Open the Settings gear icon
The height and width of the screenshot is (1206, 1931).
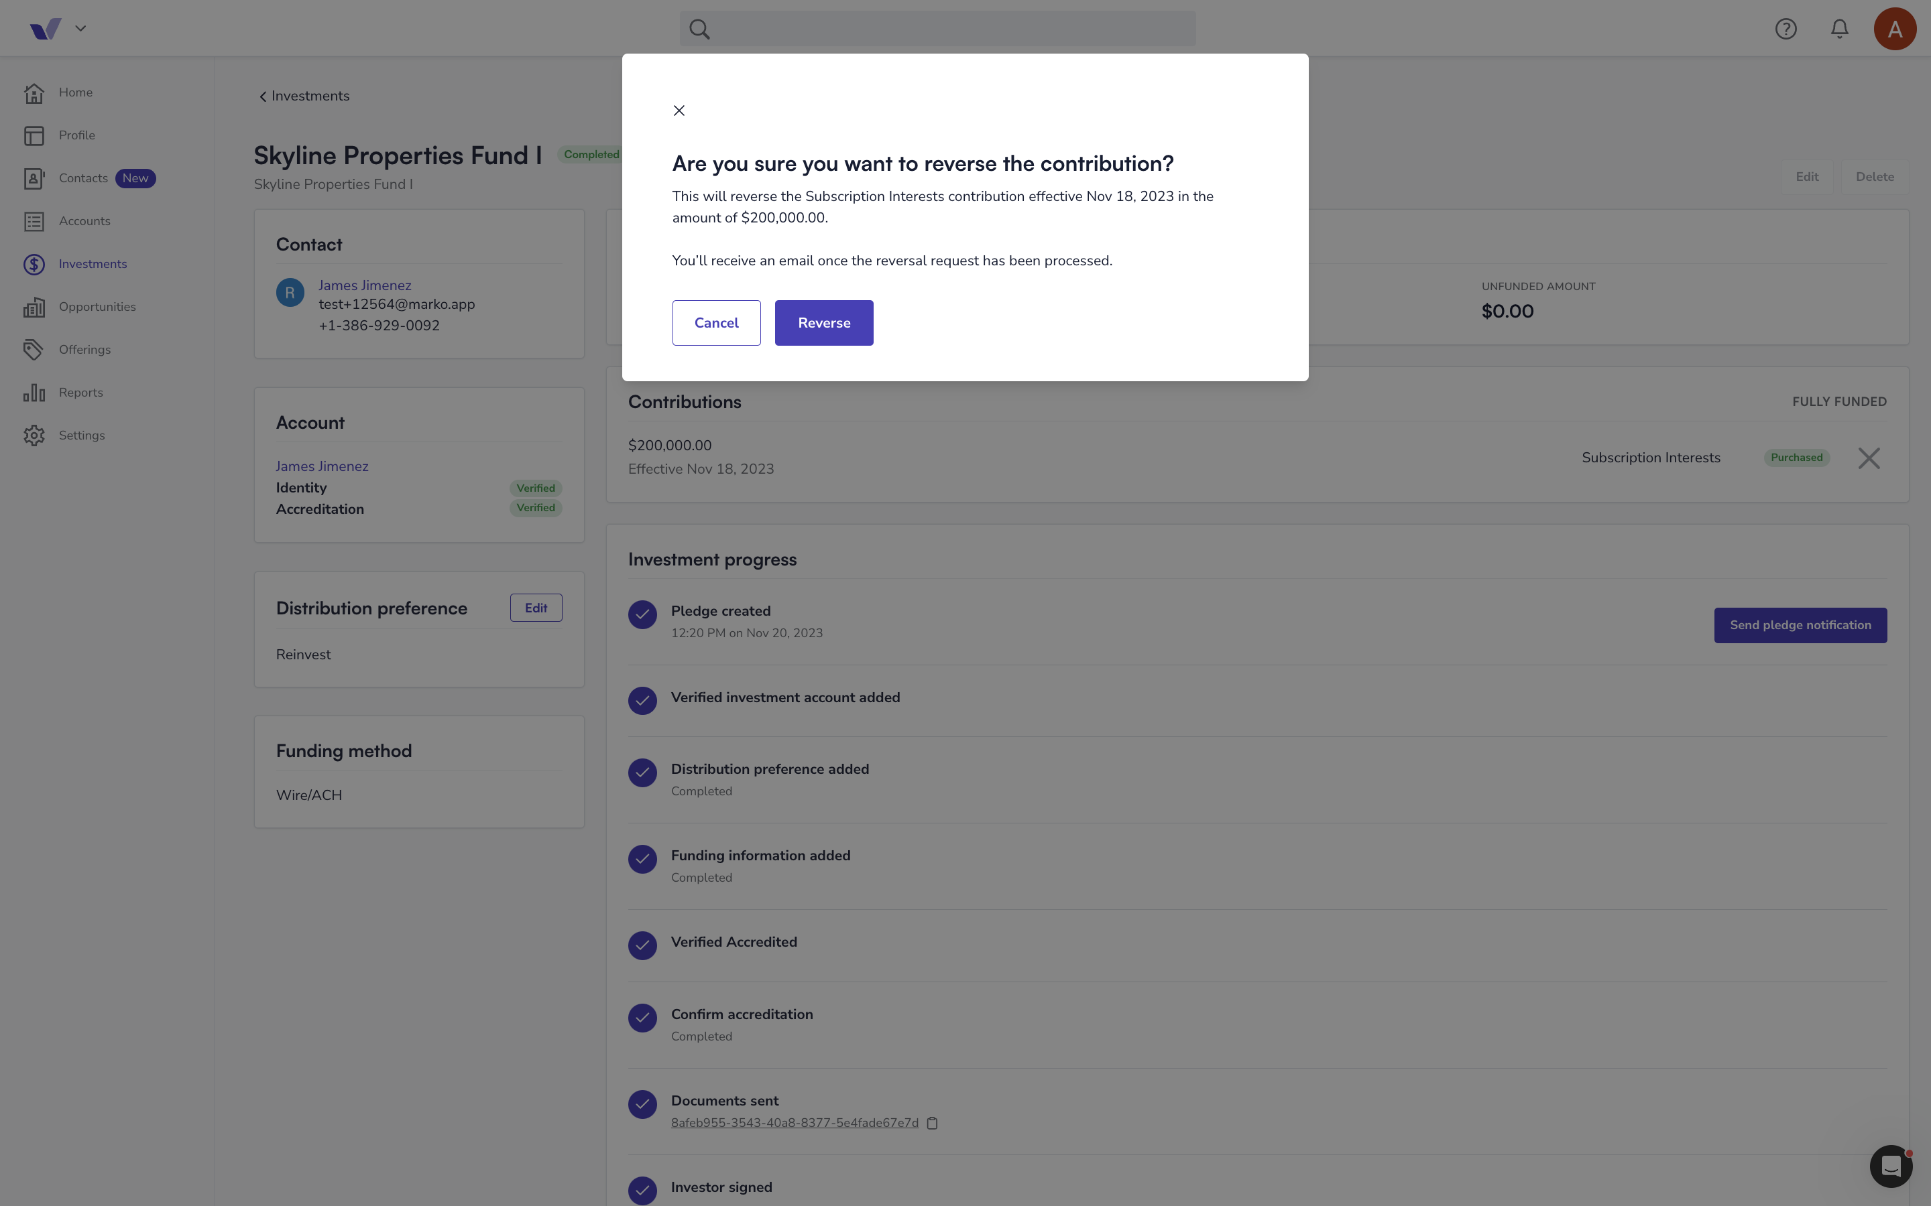34,435
